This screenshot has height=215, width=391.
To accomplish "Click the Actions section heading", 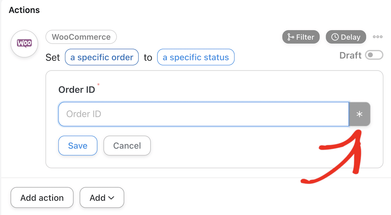I will pos(24,10).
